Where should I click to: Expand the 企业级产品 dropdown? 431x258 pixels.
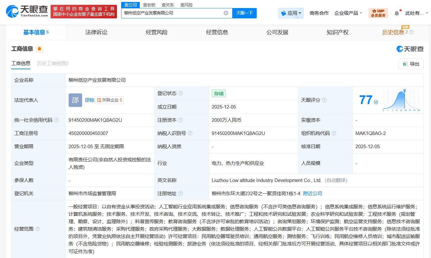(348, 13)
